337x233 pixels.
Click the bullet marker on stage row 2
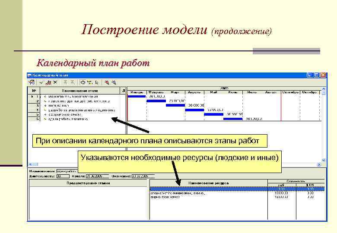tap(45, 101)
